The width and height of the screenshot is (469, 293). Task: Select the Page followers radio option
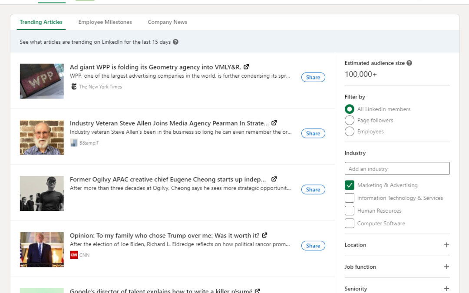(x=349, y=120)
